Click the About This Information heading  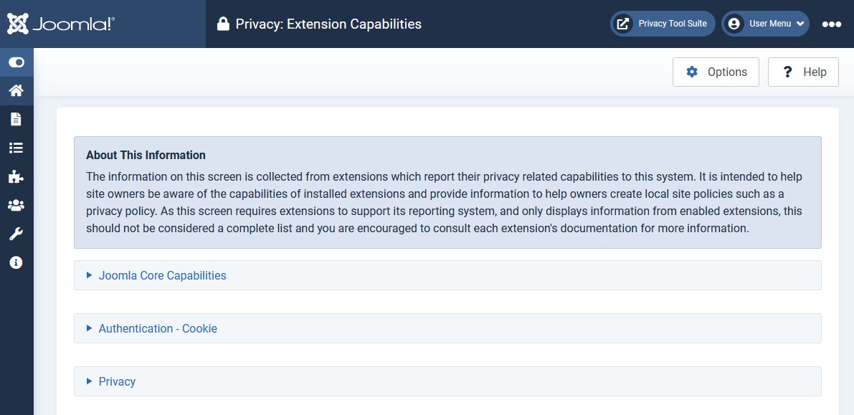click(146, 155)
